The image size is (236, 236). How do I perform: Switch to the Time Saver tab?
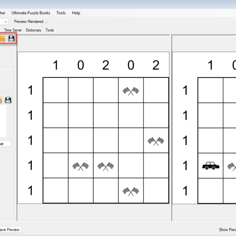tap(13, 30)
